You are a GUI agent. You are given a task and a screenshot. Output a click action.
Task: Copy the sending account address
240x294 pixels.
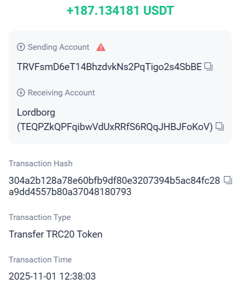click(209, 67)
